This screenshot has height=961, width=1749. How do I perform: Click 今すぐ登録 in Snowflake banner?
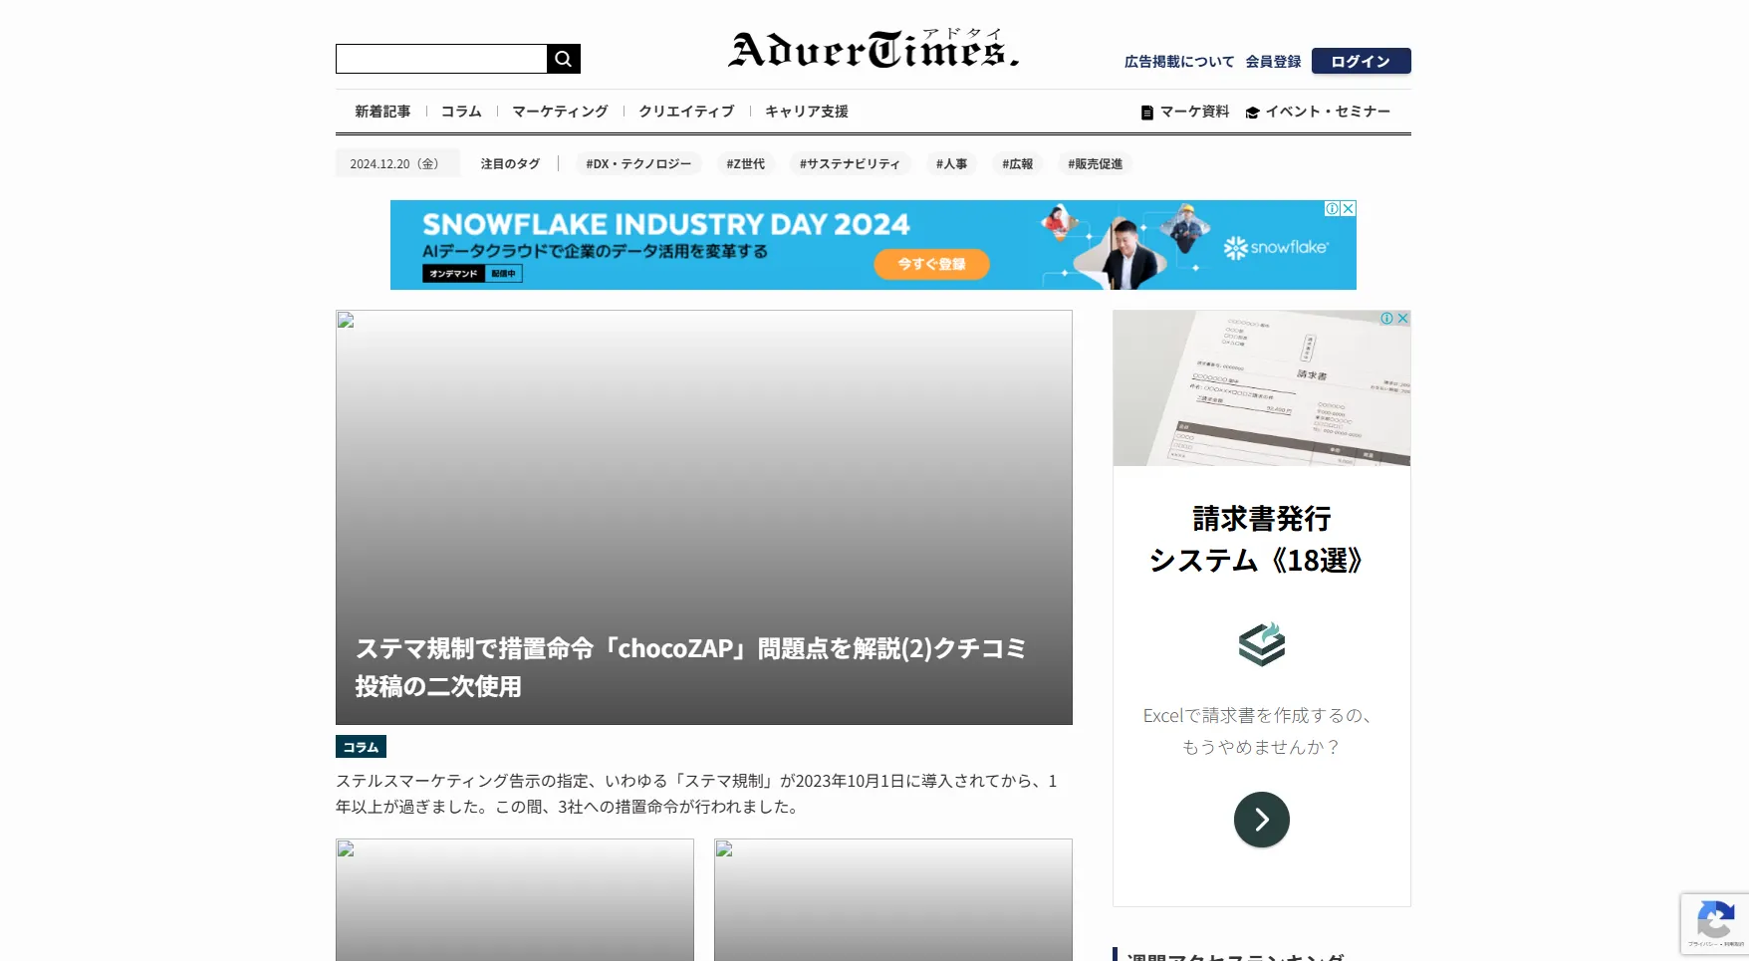click(931, 264)
